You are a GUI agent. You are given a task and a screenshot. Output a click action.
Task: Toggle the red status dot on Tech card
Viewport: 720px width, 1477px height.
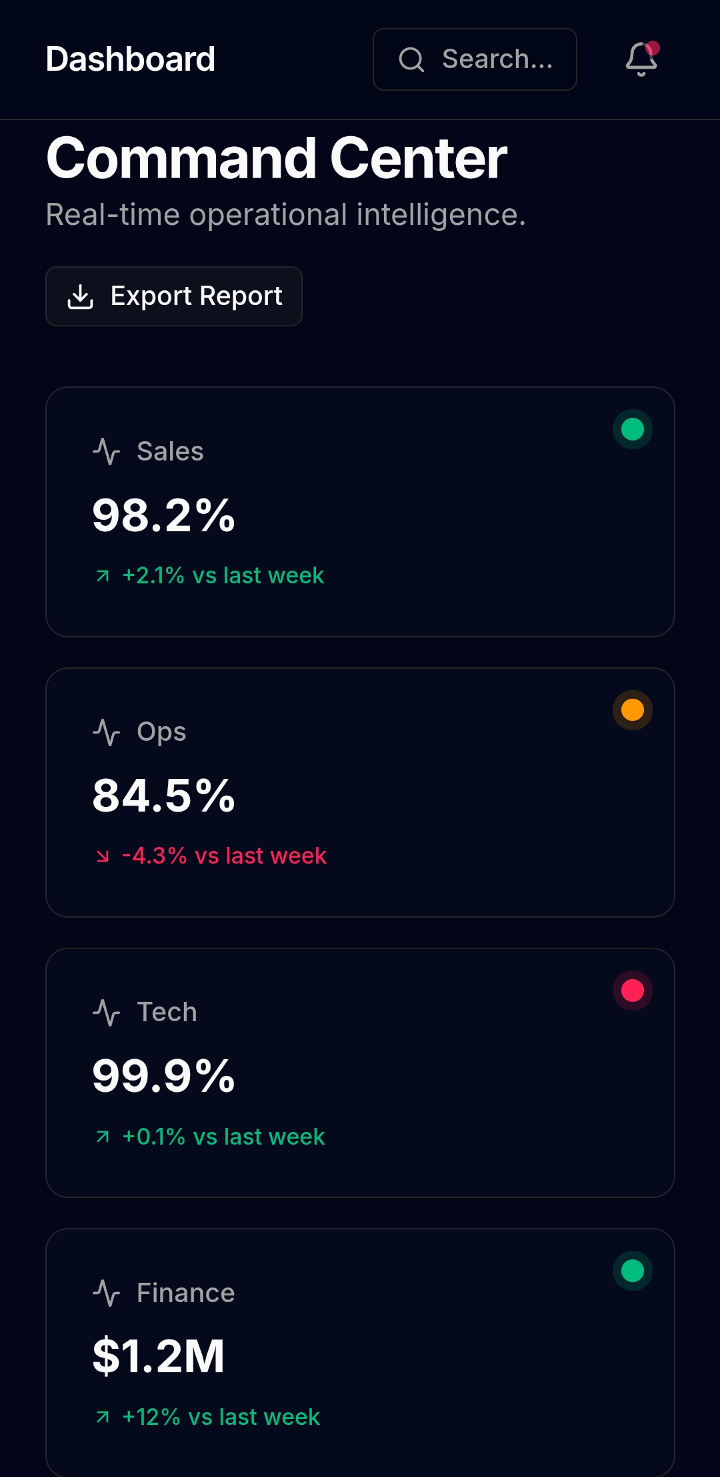631,990
